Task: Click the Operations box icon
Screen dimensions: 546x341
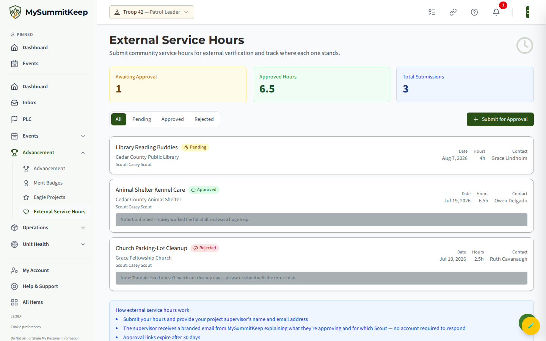Action: click(x=14, y=227)
